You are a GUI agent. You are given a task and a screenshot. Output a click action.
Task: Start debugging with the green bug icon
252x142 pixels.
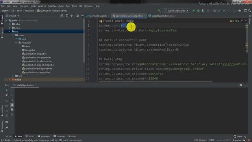tap(198, 11)
